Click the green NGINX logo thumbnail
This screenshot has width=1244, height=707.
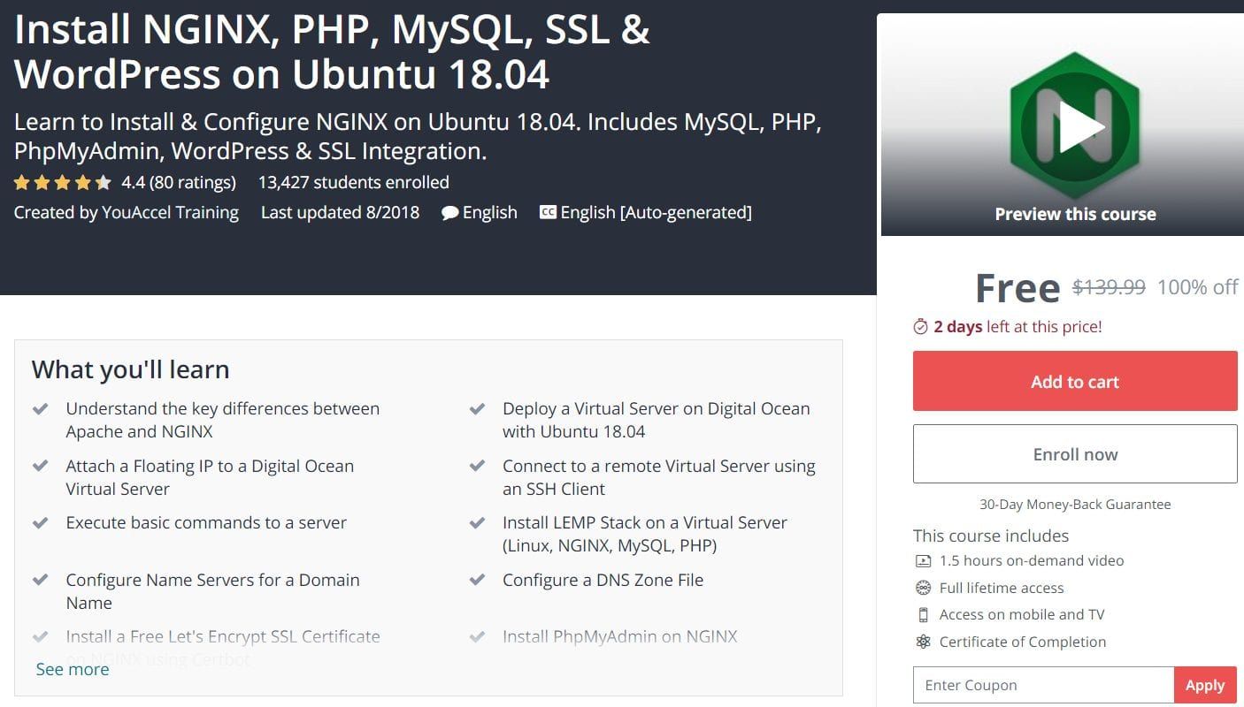click(1075, 125)
